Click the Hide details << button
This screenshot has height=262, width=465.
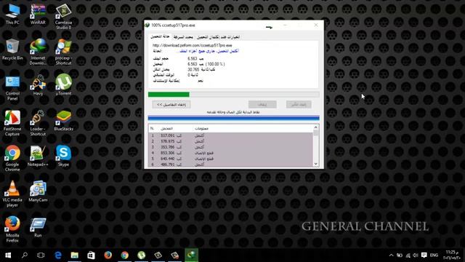point(171,105)
